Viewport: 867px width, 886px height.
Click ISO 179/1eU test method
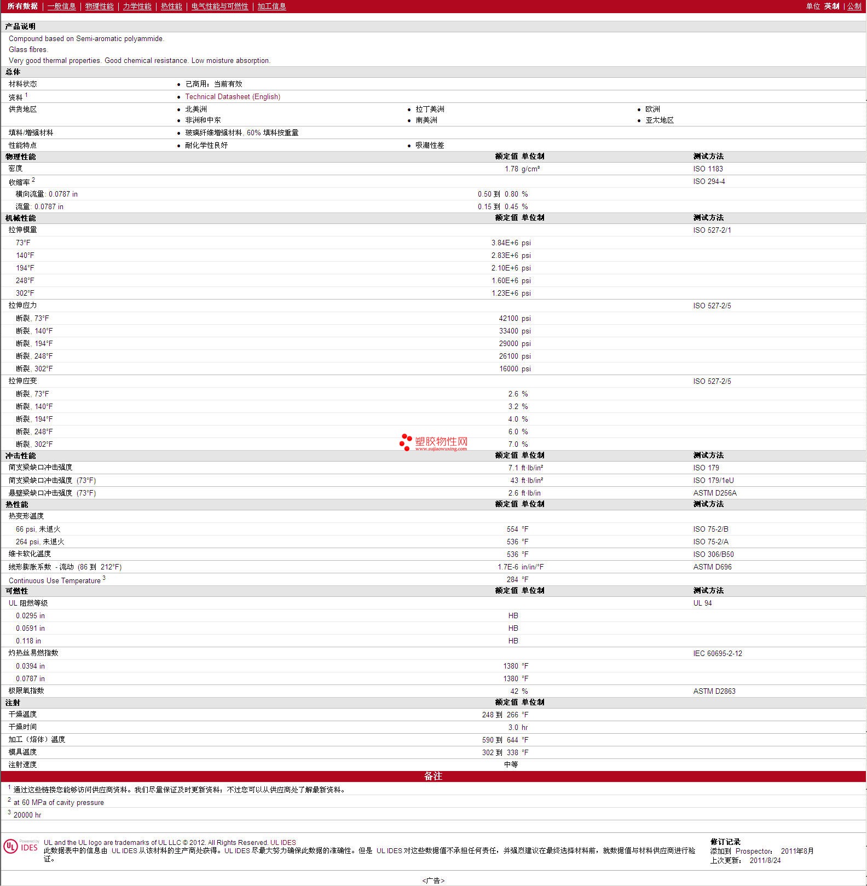click(713, 480)
